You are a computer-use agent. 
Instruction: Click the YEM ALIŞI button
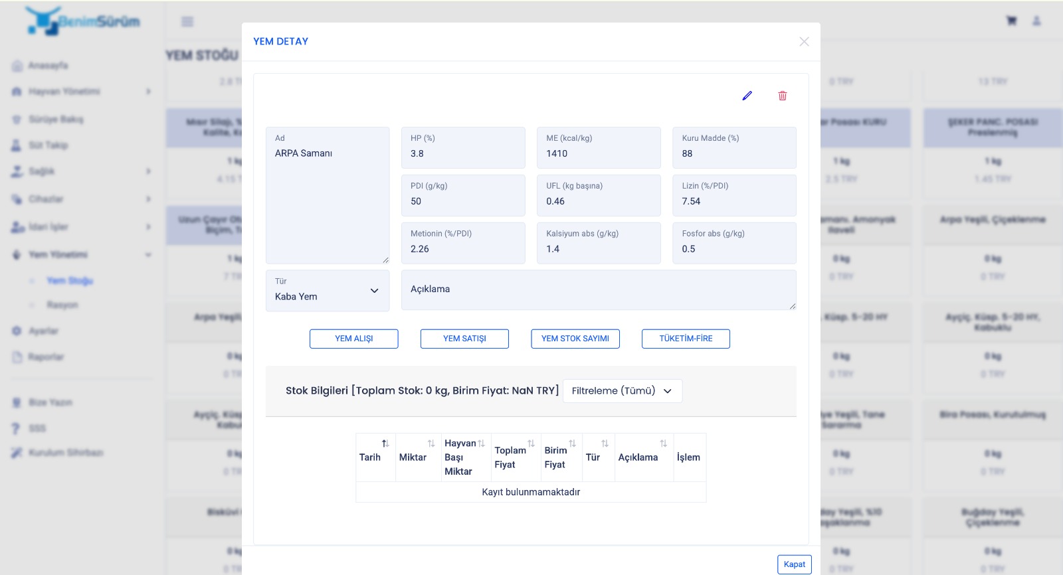pos(354,339)
